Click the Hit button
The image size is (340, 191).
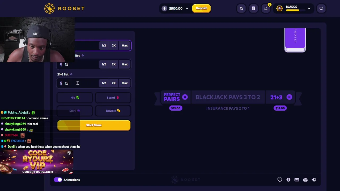pyautogui.click(x=75, y=98)
